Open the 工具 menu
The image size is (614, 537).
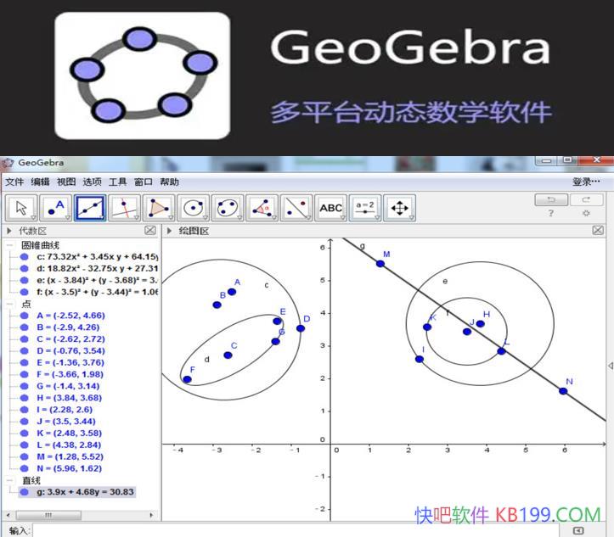[x=117, y=182]
